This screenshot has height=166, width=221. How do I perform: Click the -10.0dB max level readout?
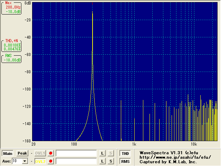(x=13, y=12)
